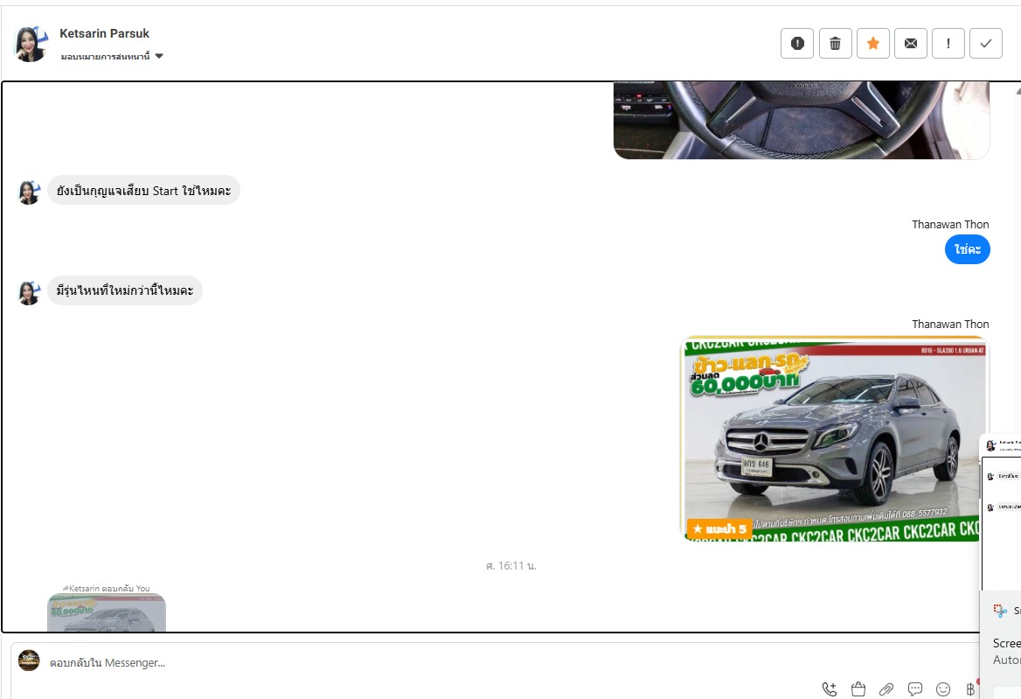
Task: Click the exclamation mark priority button
Action: [x=948, y=44]
